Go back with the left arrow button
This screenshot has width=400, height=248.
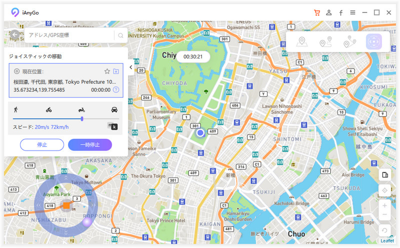tap(15, 34)
